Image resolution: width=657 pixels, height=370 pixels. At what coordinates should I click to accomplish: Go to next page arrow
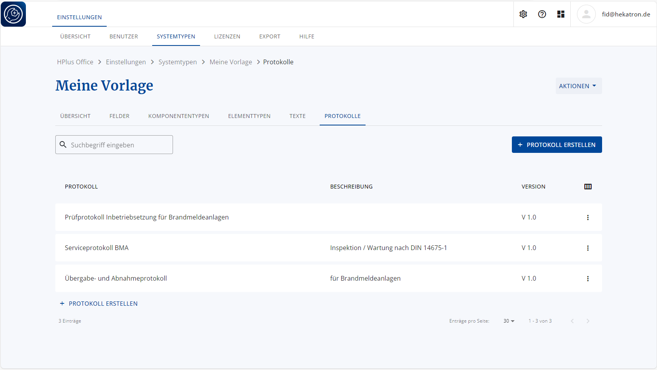[588, 321]
